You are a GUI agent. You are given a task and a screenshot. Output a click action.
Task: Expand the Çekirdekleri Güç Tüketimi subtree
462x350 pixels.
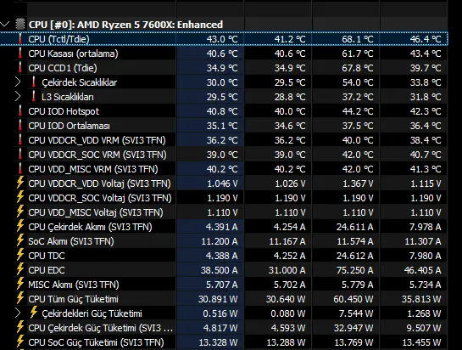18,313
